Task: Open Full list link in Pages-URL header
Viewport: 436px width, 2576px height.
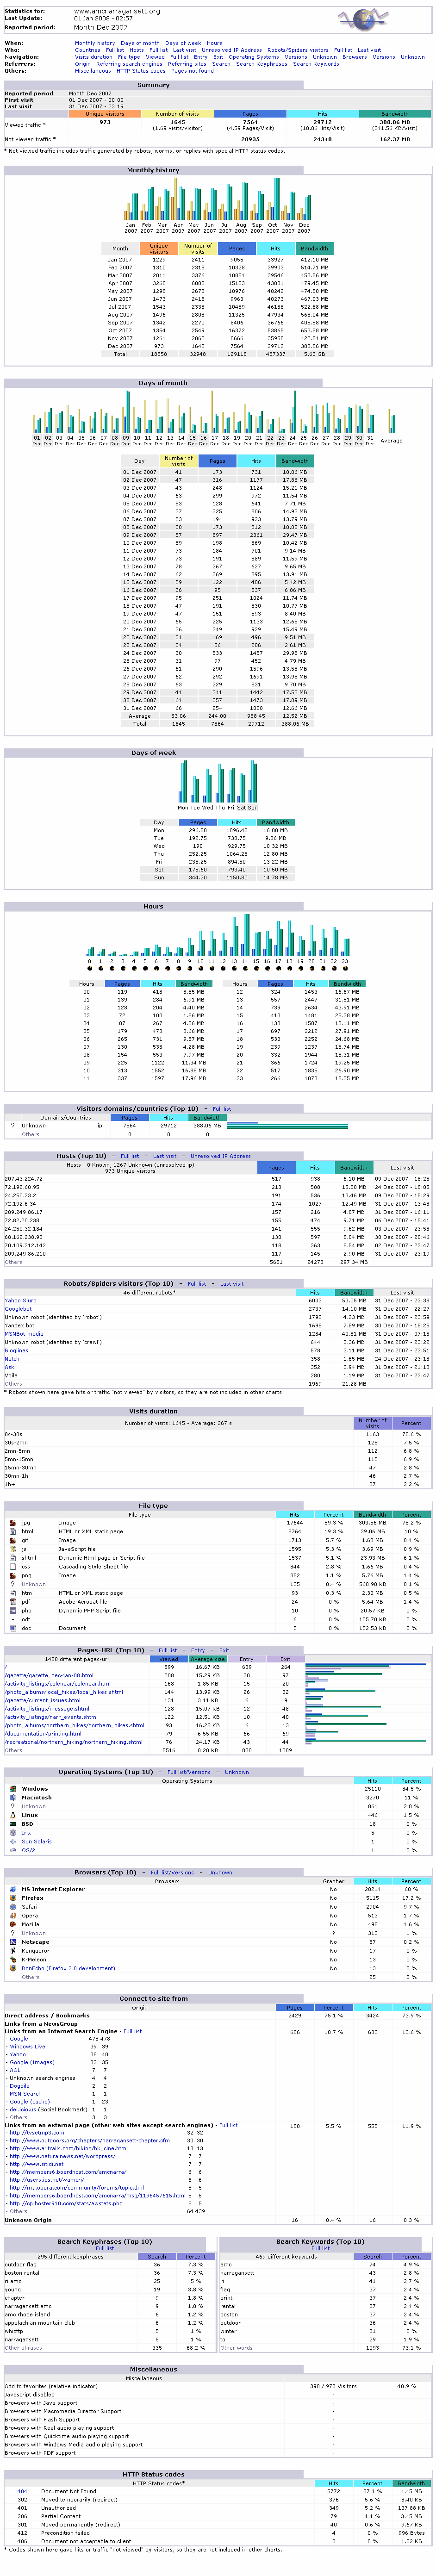Action: (167, 1650)
